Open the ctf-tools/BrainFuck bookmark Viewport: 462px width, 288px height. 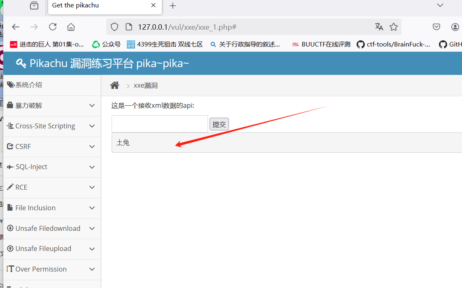393,44
